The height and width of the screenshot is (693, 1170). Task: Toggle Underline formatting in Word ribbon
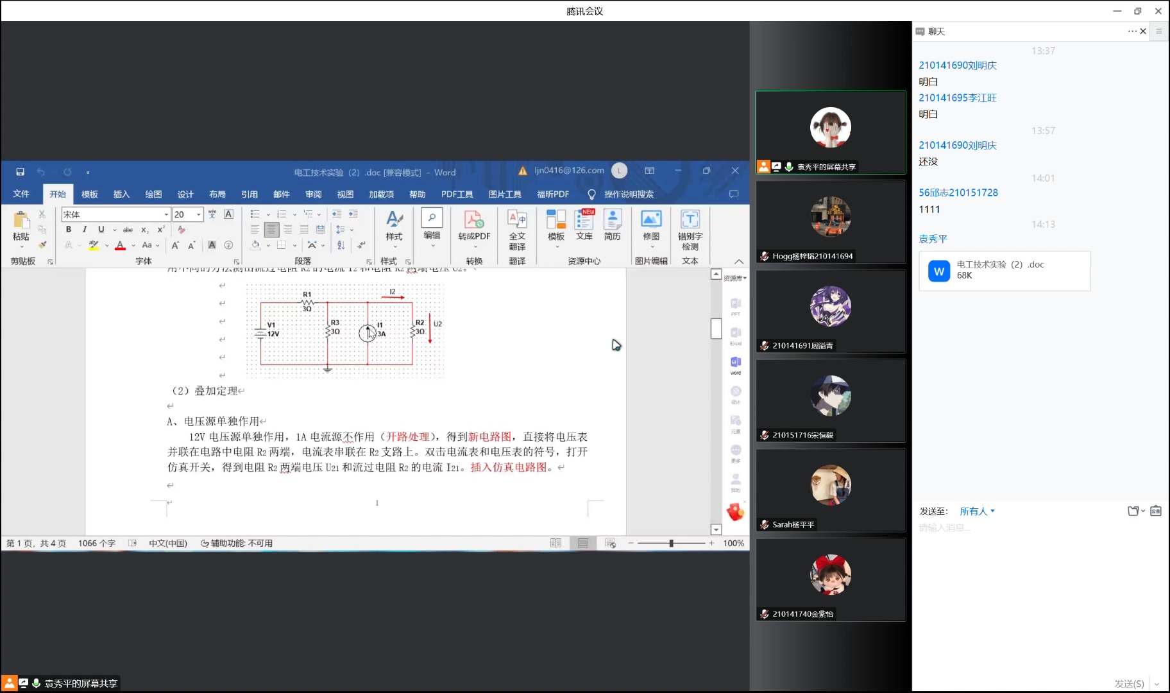101,230
